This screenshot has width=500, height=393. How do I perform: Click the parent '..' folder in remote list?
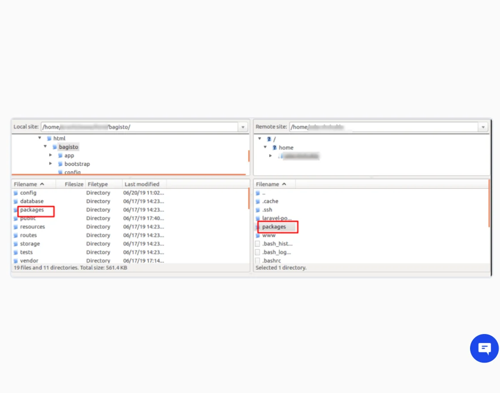pyautogui.click(x=264, y=192)
